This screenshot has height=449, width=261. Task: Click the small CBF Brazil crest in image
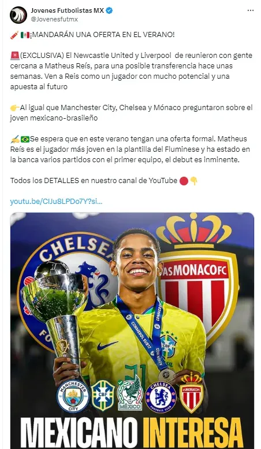tap(103, 396)
